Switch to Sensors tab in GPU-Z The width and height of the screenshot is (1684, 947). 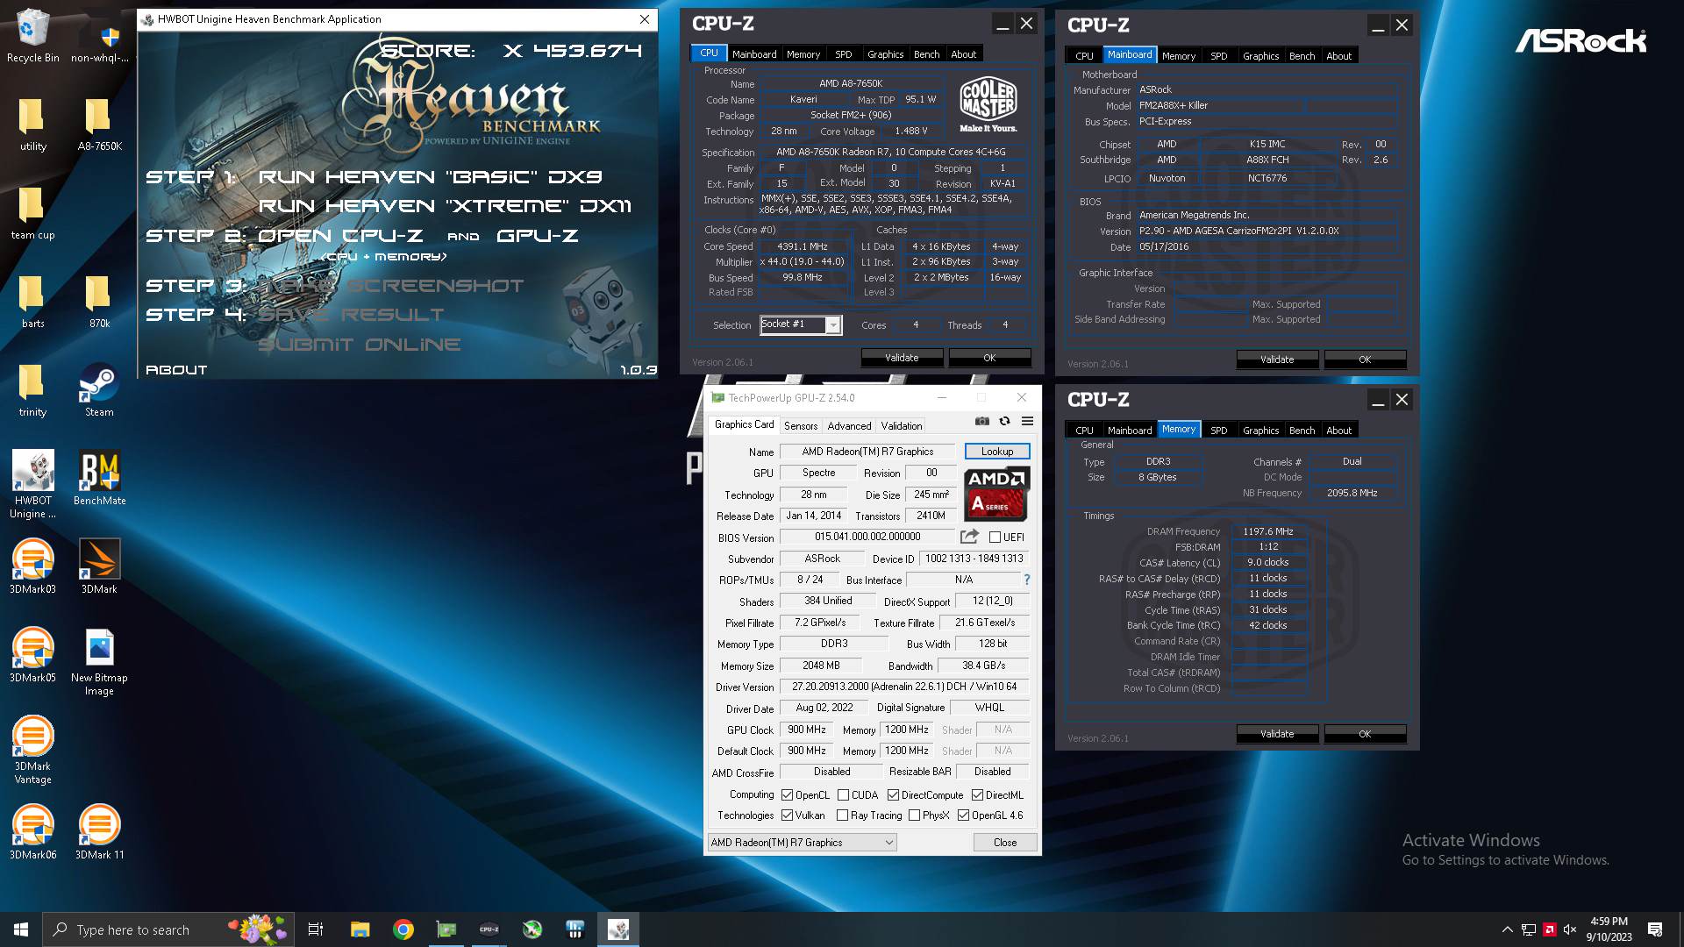pyautogui.click(x=801, y=426)
